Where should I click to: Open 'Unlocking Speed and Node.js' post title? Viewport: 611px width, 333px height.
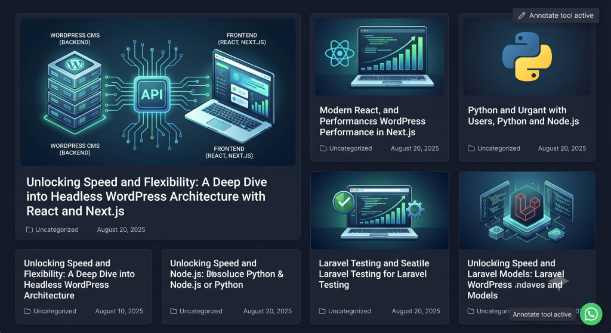[x=226, y=274]
